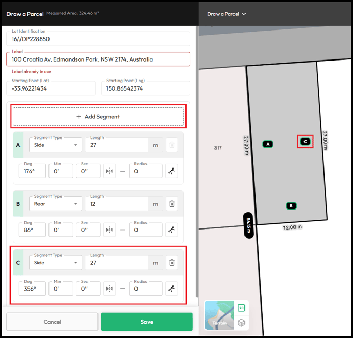Flip bearing direction for segment C
Viewport: 353px width, 338px height.
[110, 289]
